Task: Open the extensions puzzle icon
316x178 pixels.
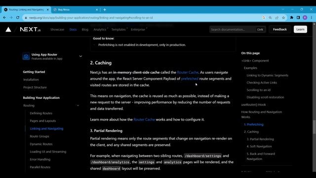Action: (292, 18)
